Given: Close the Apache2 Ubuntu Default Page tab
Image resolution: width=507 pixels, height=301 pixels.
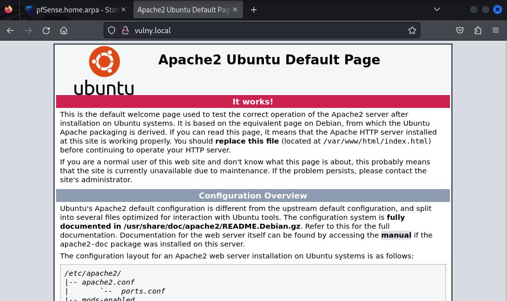Looking at the screenshot, I should point(235,9).
